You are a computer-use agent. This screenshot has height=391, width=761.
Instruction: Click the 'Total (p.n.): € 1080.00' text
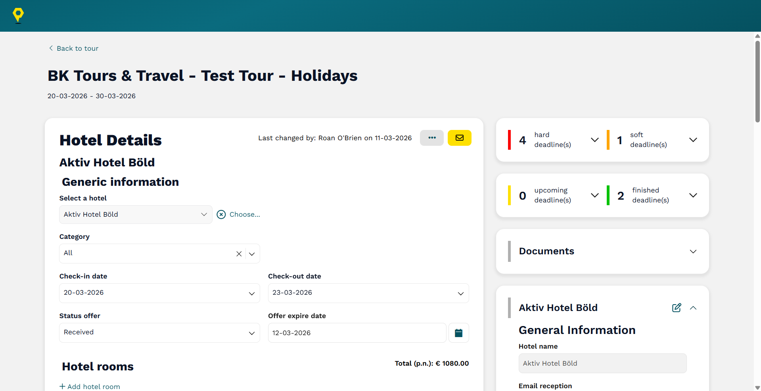[431, 363]
